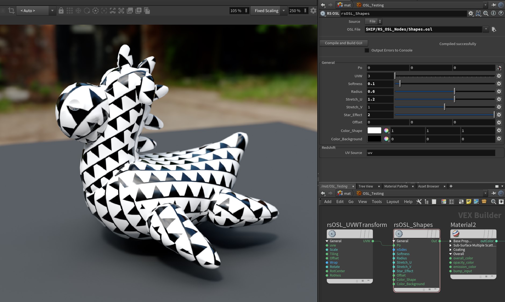Click the color palette grid icon

(444, 202)
